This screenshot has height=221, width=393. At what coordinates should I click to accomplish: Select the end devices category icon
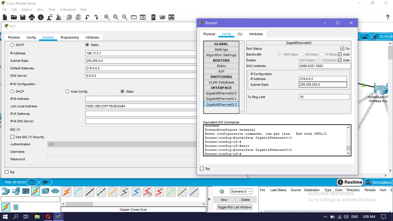(16, 191)
